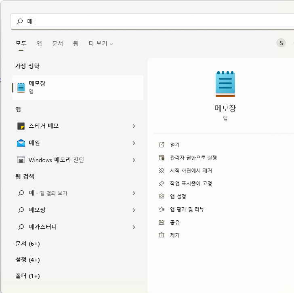This screenshot has width=294, height=293.
Task: Click the S user account avatar
Action: tap(281, 43)
